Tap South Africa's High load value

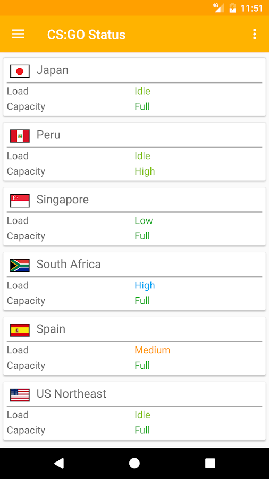pos(145,285)
